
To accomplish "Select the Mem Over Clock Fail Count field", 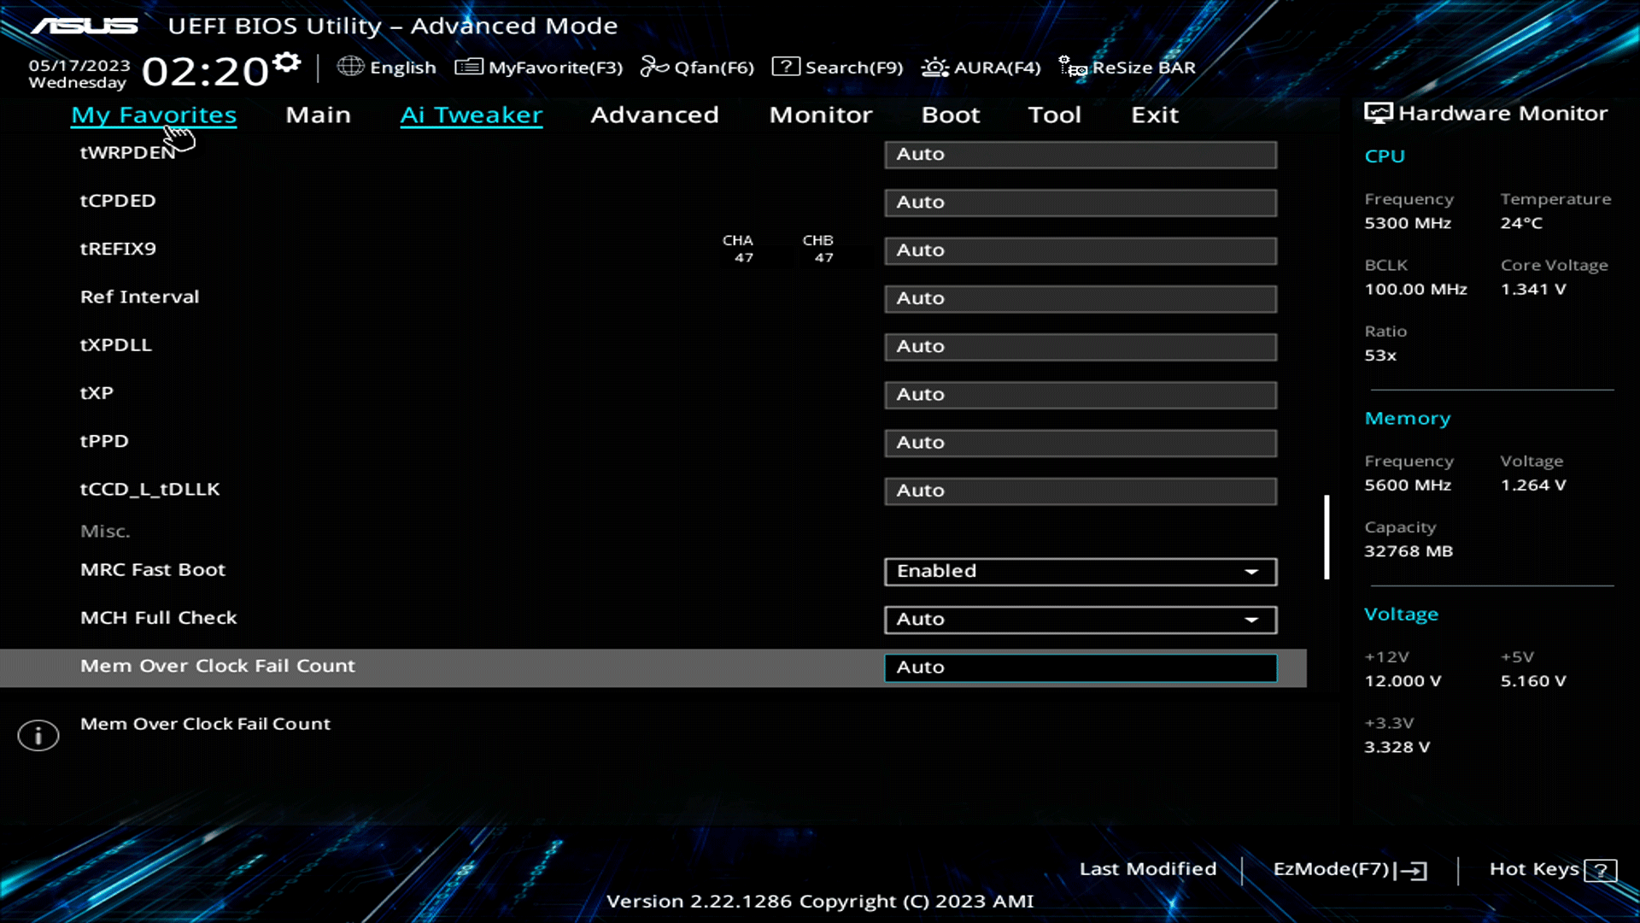I will pyautogui.click(x=1080, y=667).
